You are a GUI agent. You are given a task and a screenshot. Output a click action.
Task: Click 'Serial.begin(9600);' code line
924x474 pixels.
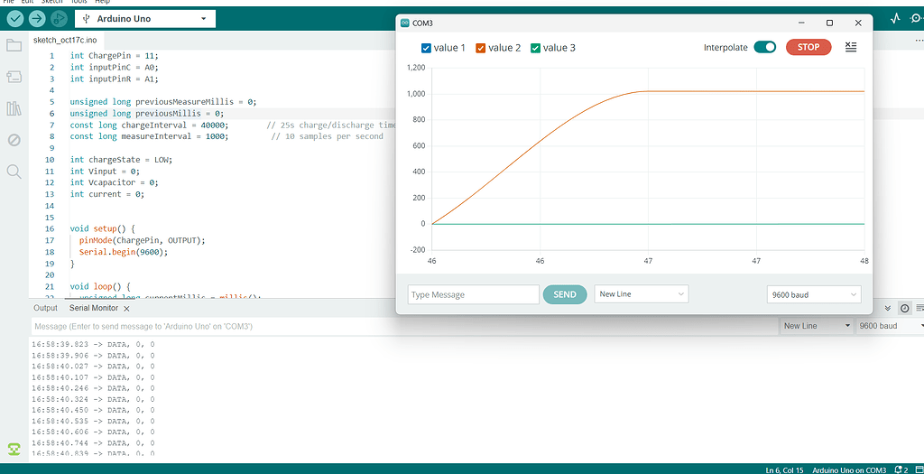click(x=124, y=252)
